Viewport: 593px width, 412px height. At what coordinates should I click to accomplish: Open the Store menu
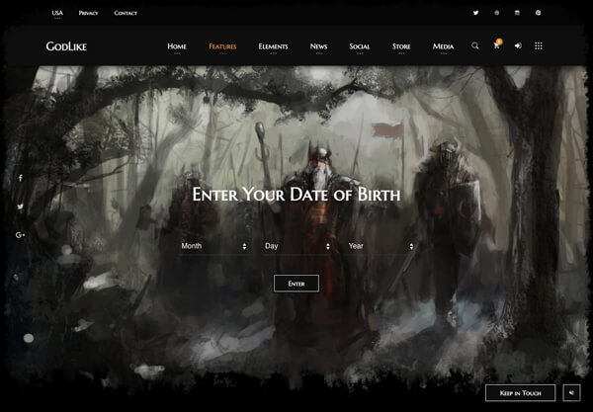click(401, 46)
